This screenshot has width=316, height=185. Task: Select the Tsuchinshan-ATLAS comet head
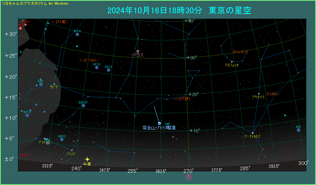[159, 123]
